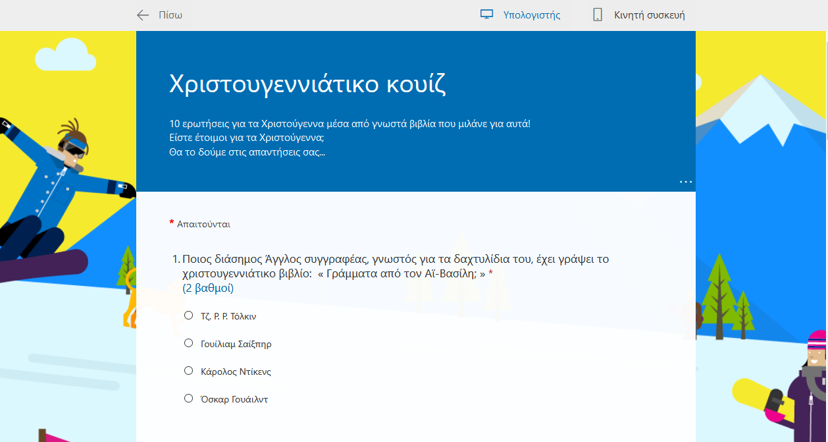This screenshot has height=442, width=828.
Task: Select the Τζ. Ρ. Ρ. Τόλκιν radio button
Action: 189,316
